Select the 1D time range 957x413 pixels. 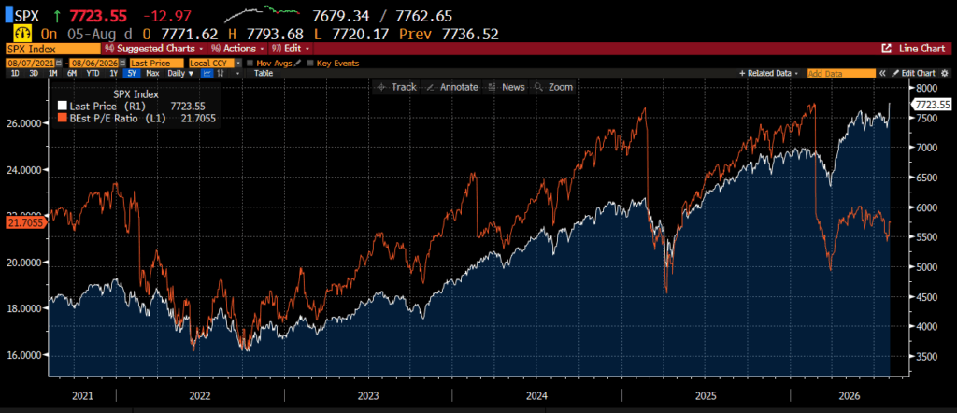click(15, 73)
